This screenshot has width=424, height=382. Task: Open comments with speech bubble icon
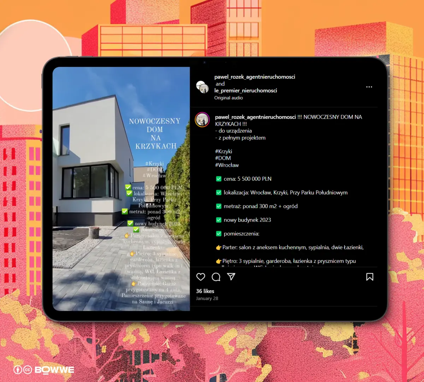(216, 277)
